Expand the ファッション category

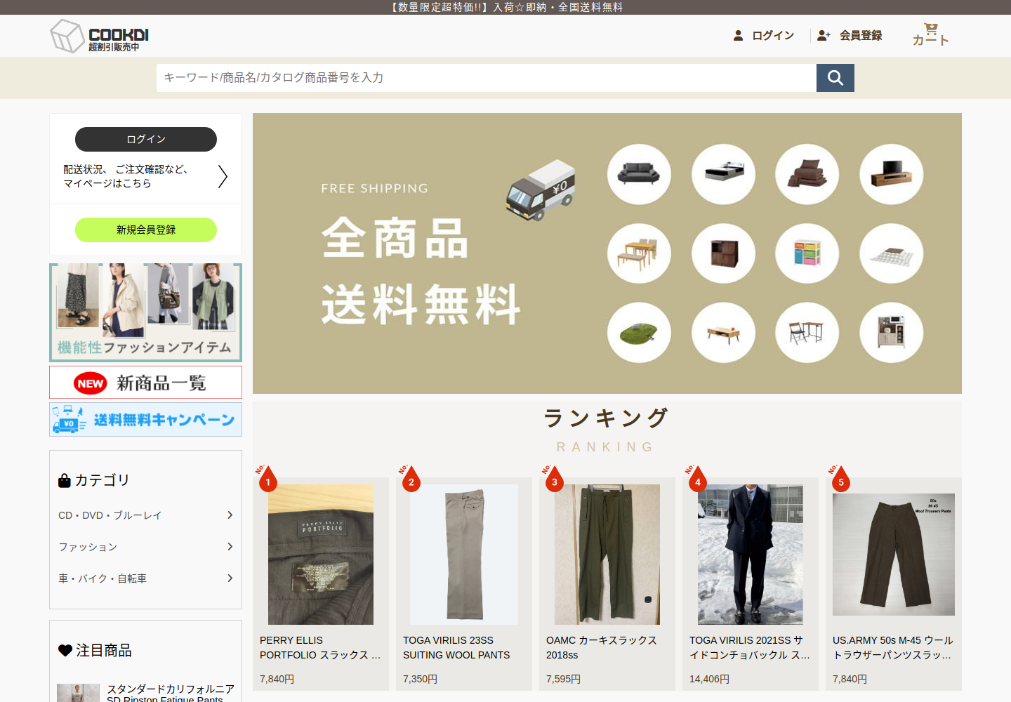(146, 547)
